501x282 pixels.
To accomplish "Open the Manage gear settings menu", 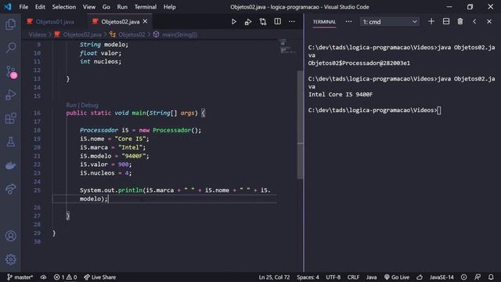I will tap(10, 259).
